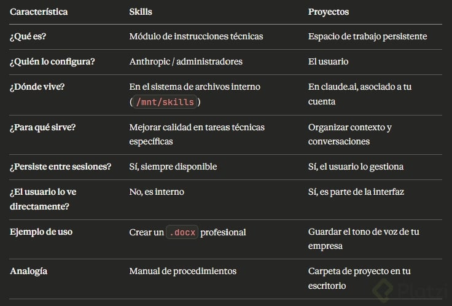Click the Analogía row label
This screenshot has height=306, width=452.
(x=29, y=271)
